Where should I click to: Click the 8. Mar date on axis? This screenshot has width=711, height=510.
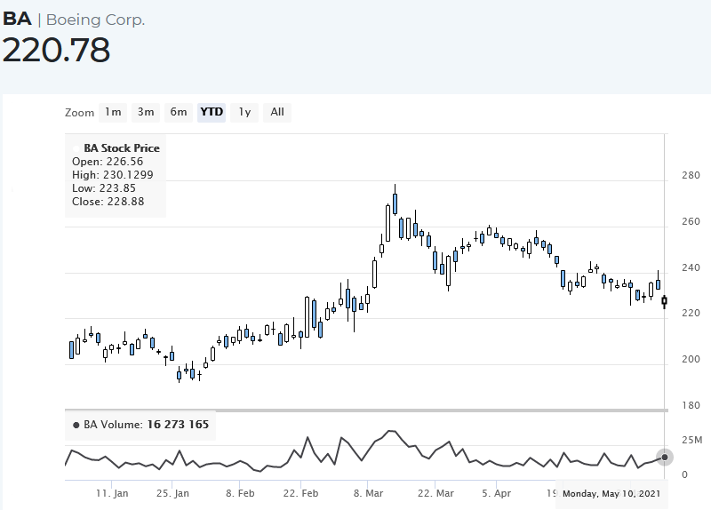[368, 492]
